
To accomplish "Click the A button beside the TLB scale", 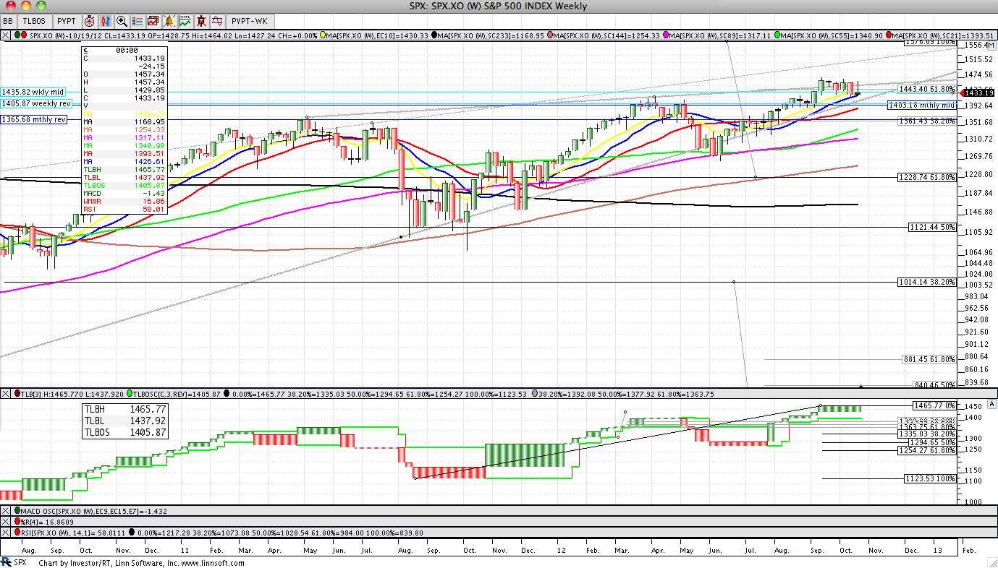I will pyautogui.click(x=991, y=405).
